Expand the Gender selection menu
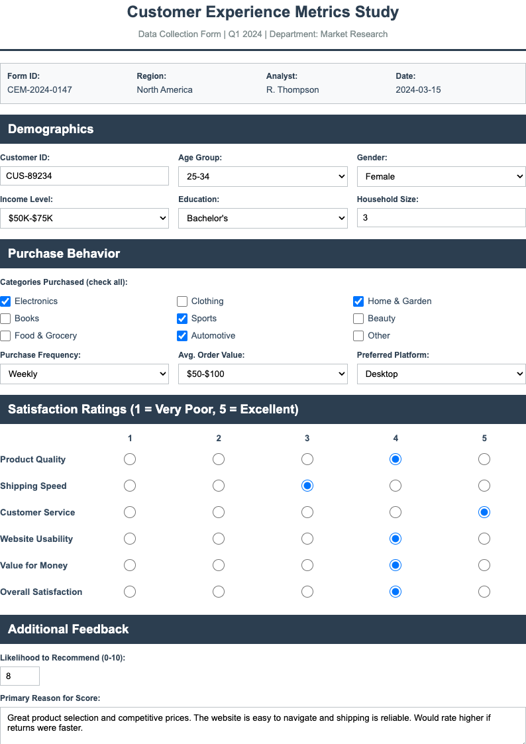526x744 pixels. point(441,176)
